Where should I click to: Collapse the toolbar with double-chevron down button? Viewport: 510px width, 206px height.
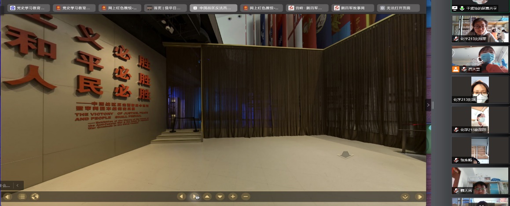coord(405,197)
